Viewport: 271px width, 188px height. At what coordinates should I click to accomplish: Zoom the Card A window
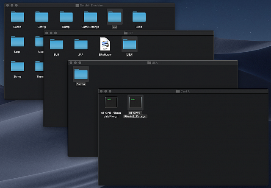(x=110, y=91)
